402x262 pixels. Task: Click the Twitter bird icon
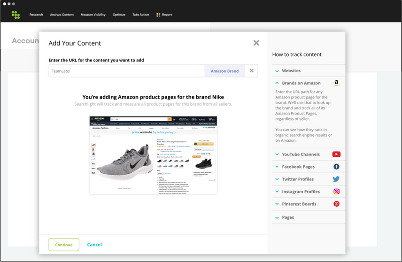tap(336, 179)
